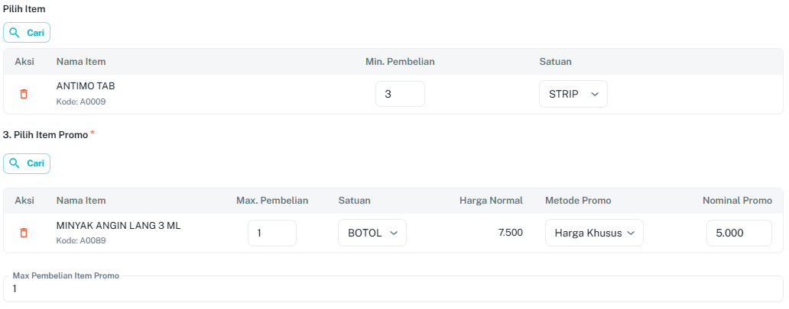Image resolution: width=789 pixels, height=309 pixels.
Task: Open the STRIP unit dropdown
Action: (x=573, y=94)
